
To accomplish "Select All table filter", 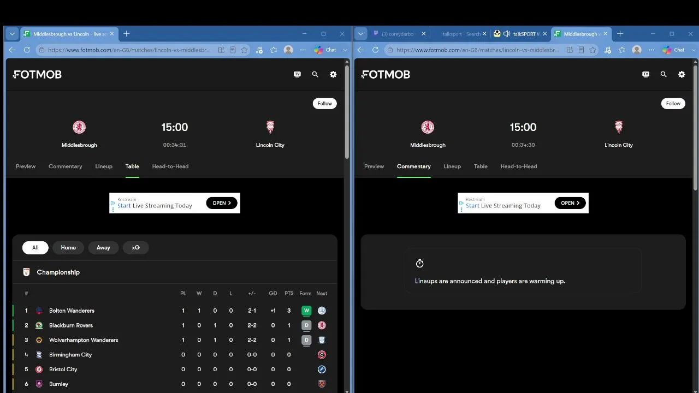I will (x=35, y=248).
